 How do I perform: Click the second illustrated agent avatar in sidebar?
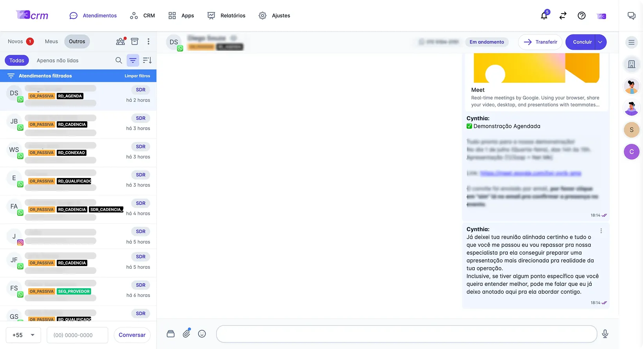coord(631,108)
